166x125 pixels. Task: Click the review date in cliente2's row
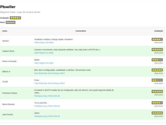[159, 43]
